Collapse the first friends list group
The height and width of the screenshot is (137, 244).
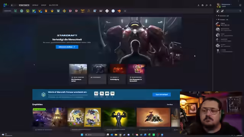click(x=217, y=16)
